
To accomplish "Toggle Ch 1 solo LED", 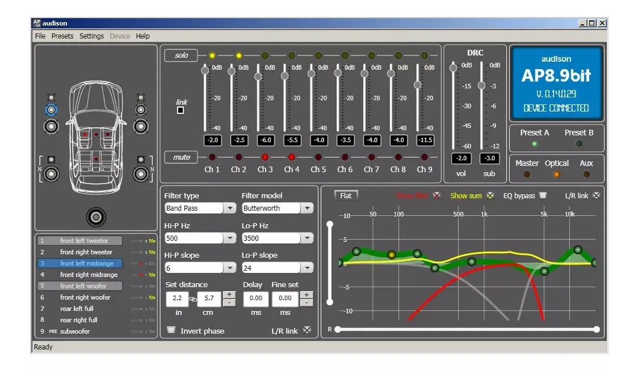I will [212, 56].
